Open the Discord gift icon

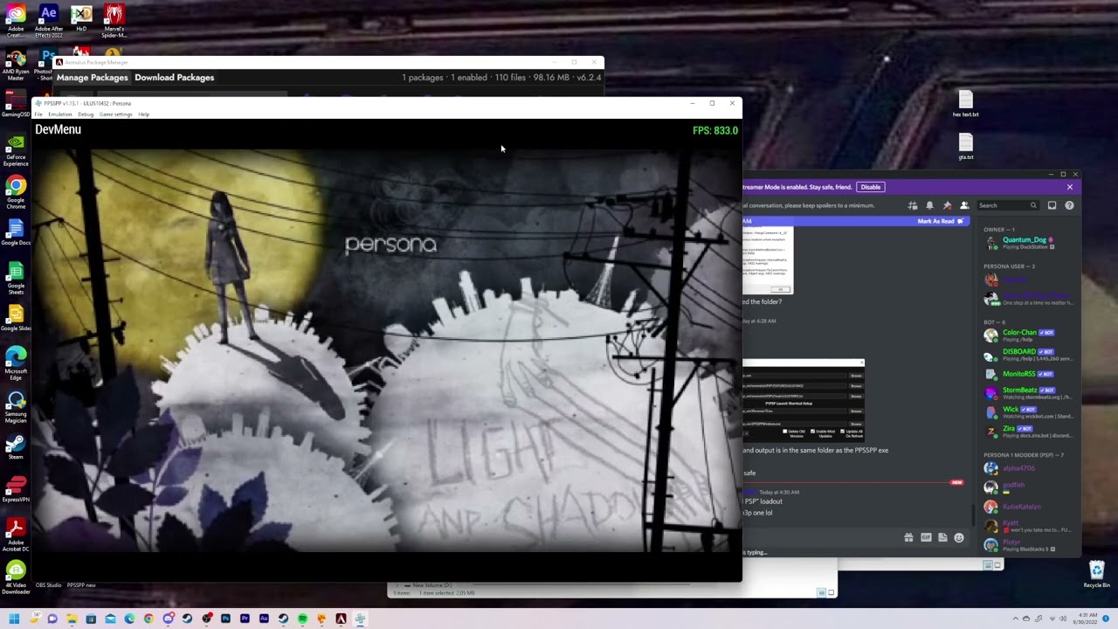coord(908,538)
